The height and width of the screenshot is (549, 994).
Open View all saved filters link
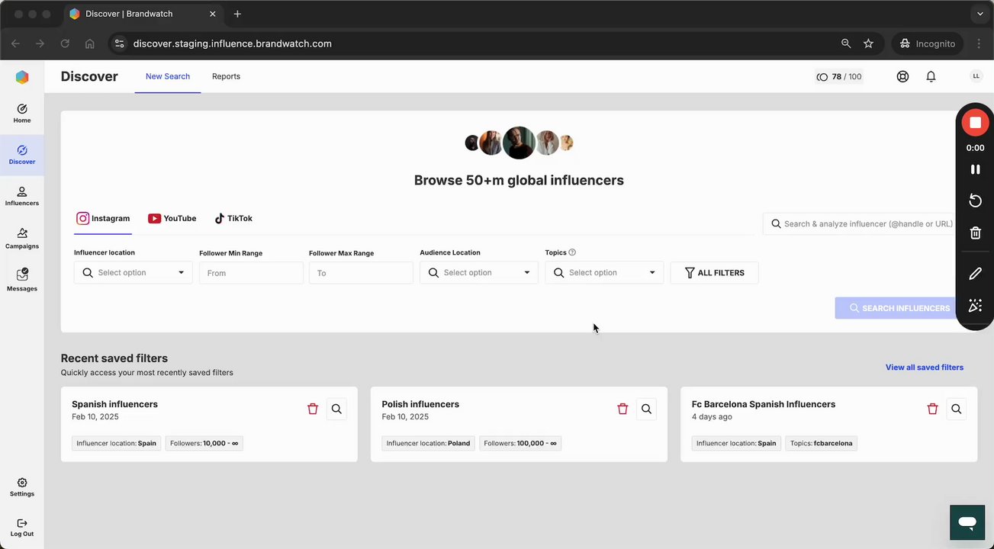click(x=924, y=368)
